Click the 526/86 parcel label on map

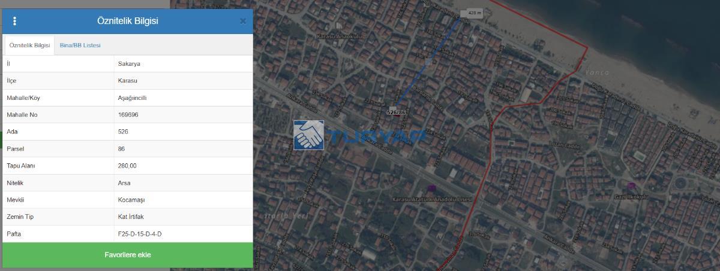tap(396, 112)
